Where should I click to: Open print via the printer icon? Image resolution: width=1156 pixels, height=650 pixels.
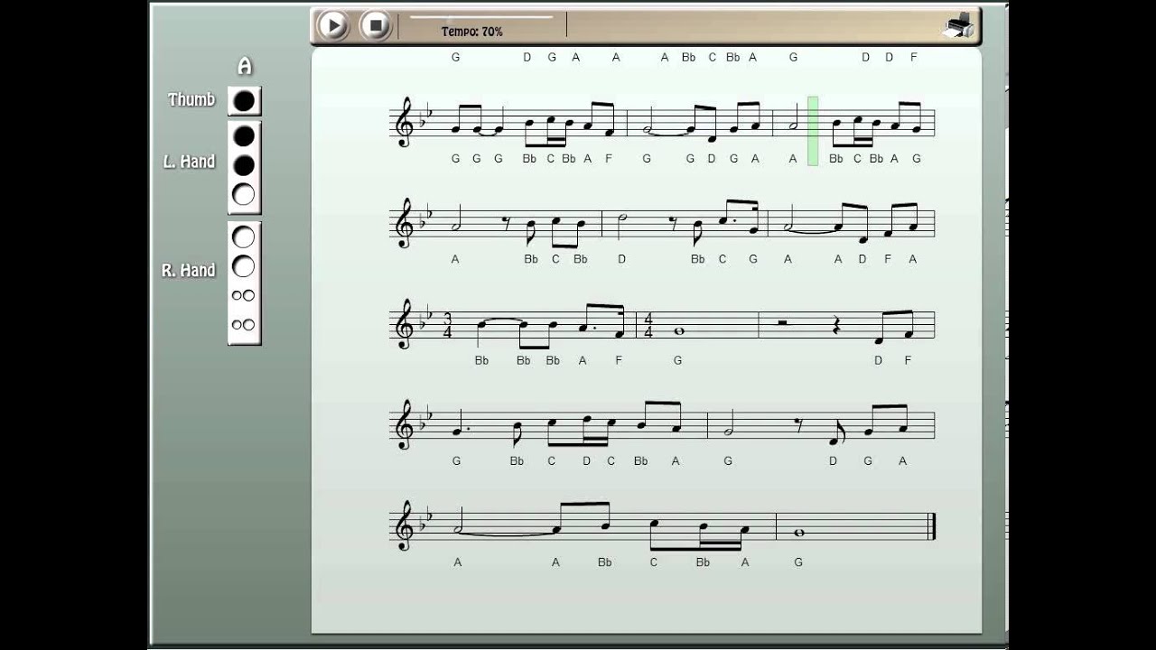coord(958,26)
